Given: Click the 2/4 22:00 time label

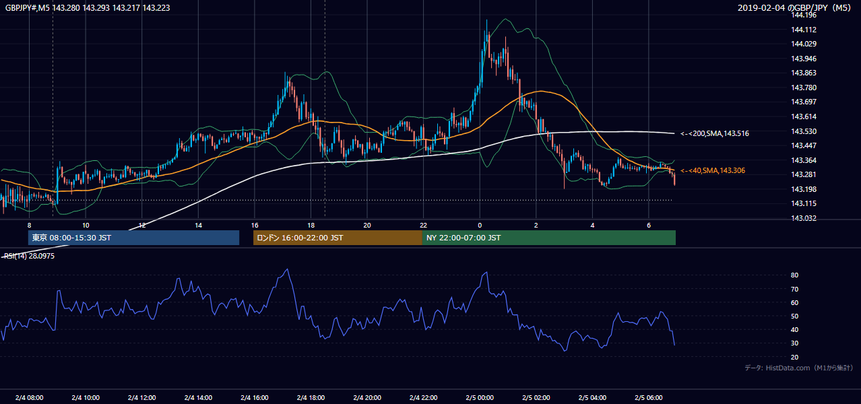Looking at the screenshot, I should (423, 397).
